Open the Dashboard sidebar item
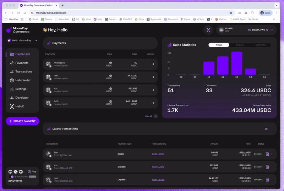The height and width of the screenshot is (191, 284). [20, 54]
